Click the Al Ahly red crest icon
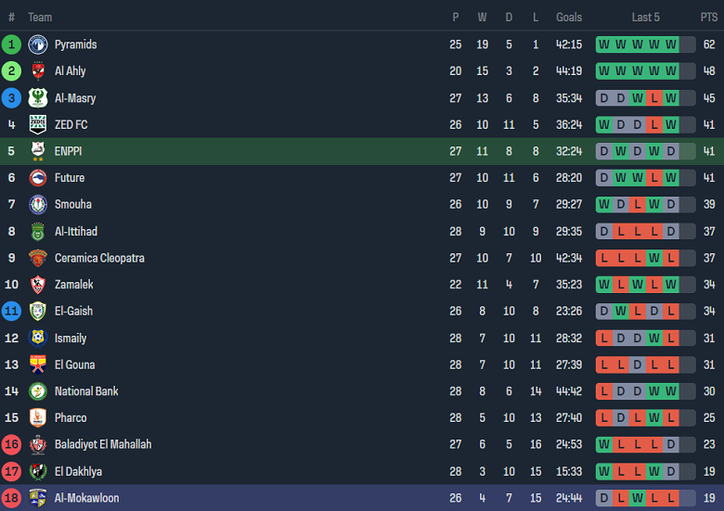Image resolution: width=724 pixels, height=511 pixels. [38, 71]
